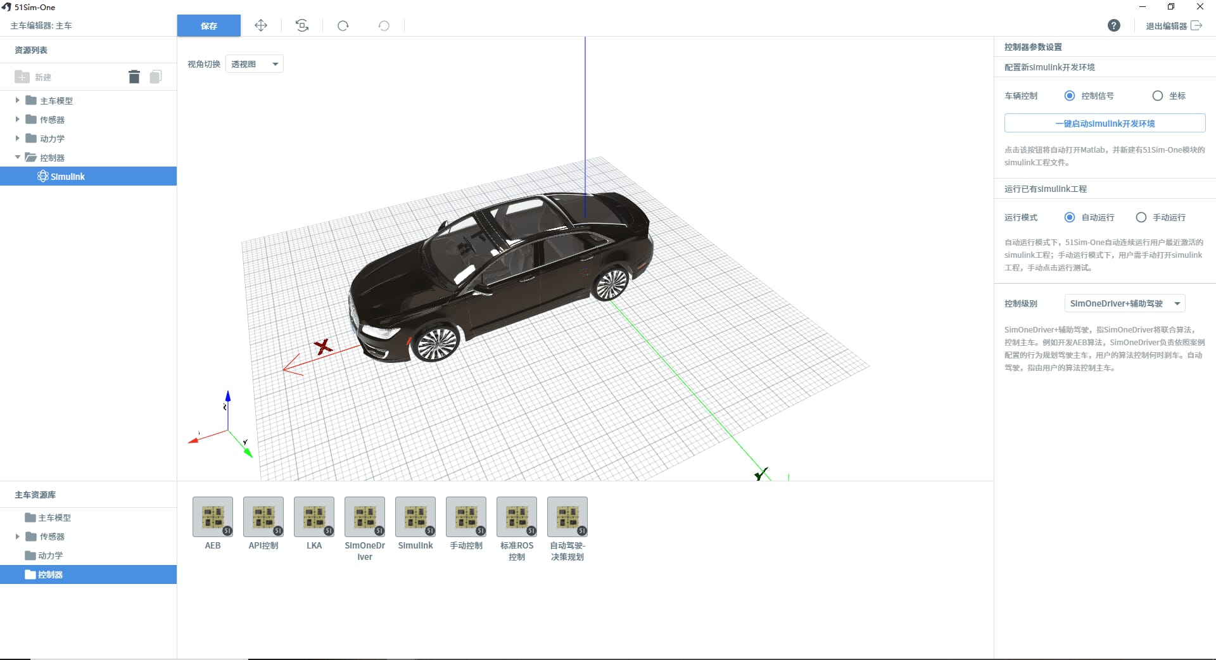1216x660 pixels.
Task: Click the 新建 new resource button
Action: point(33,77)
